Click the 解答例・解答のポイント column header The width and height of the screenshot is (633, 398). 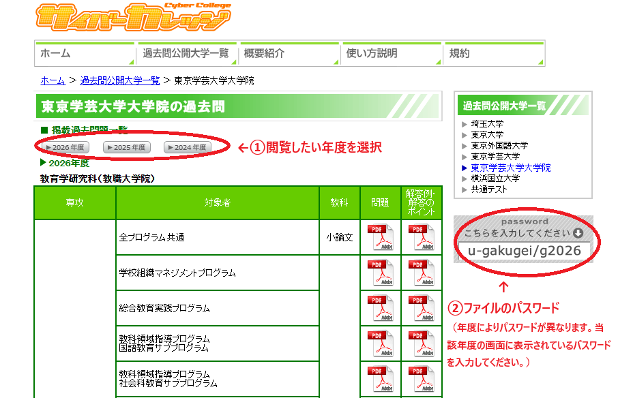(x=421, y=202)
